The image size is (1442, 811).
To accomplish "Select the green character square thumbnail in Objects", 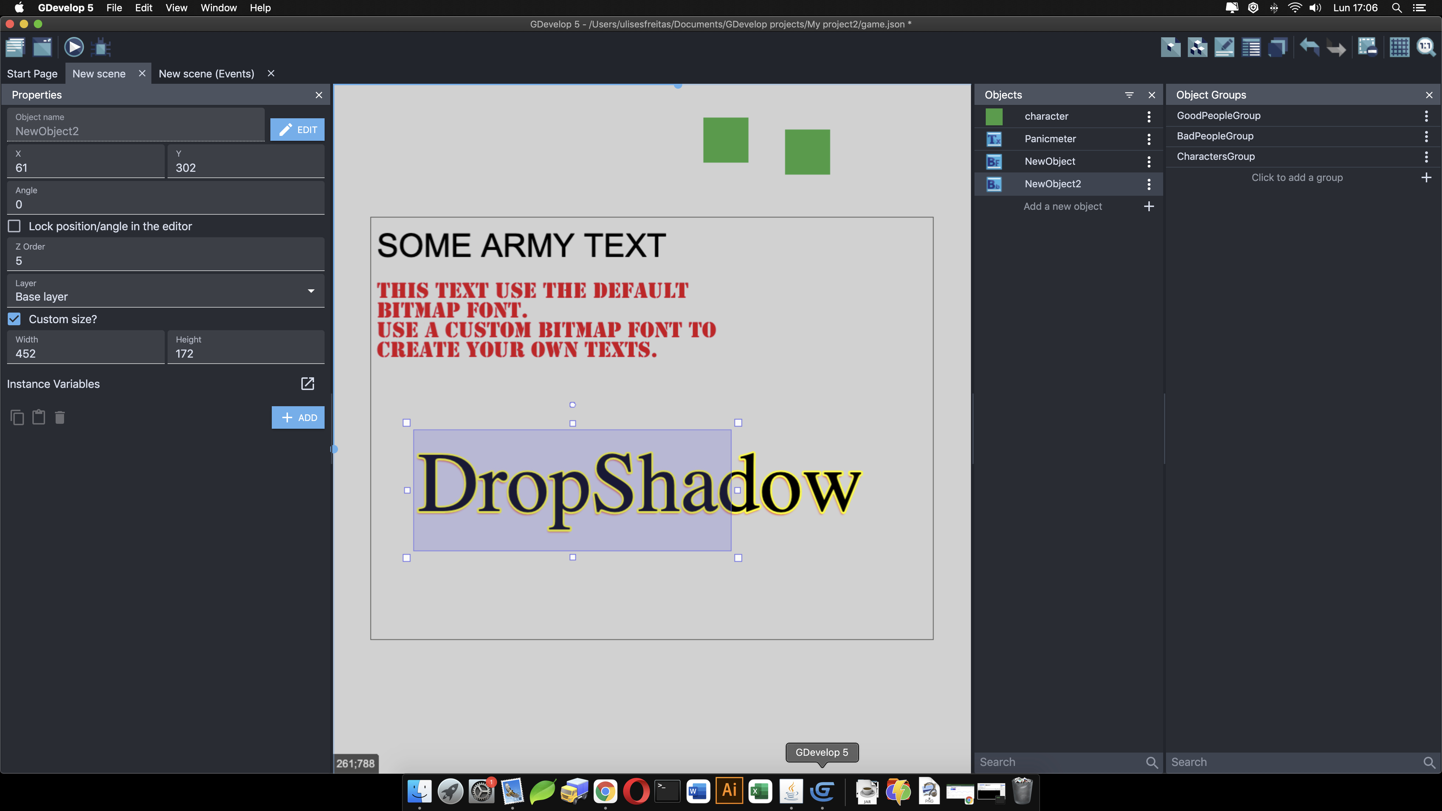I will (994, 117).
